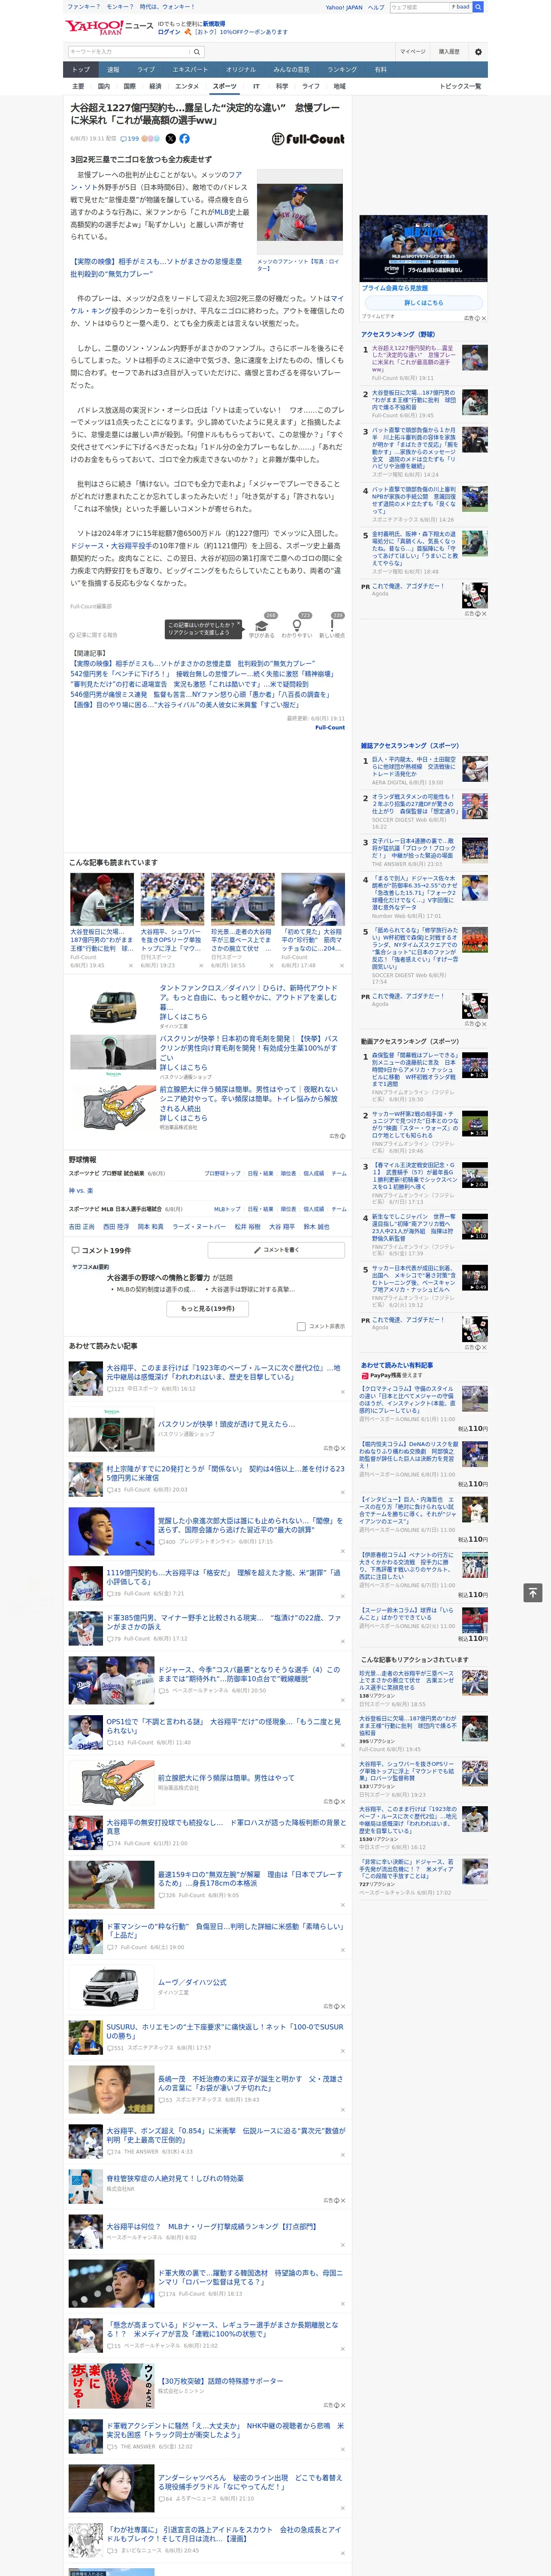The height and width of the screenshot is (2576, 551).
Task: Submit the web search with the magnifier button
Action: click(x=478, y=7)
